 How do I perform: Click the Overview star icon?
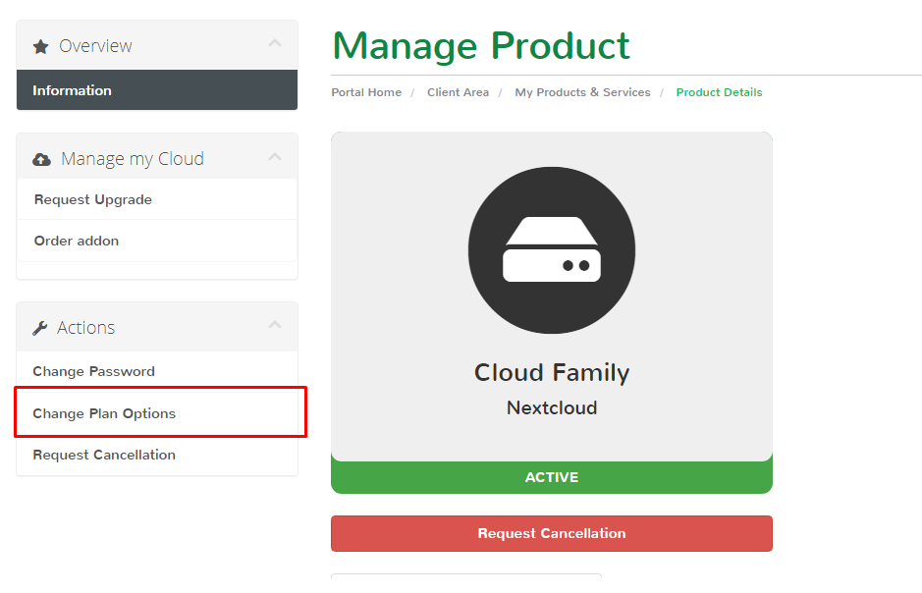coord(40,46)
